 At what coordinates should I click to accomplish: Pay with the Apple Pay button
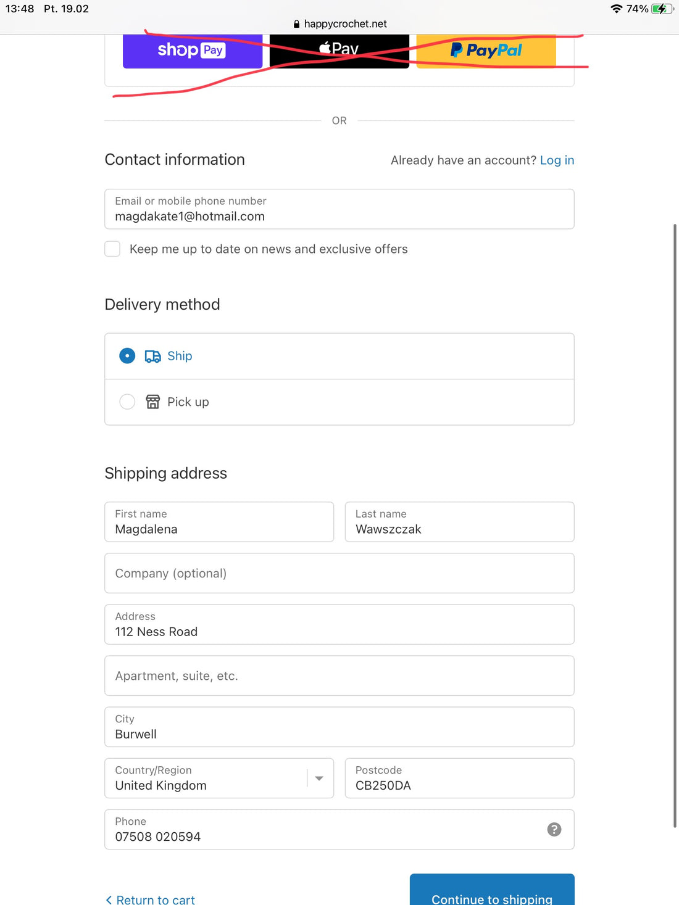tap(339, 51)
